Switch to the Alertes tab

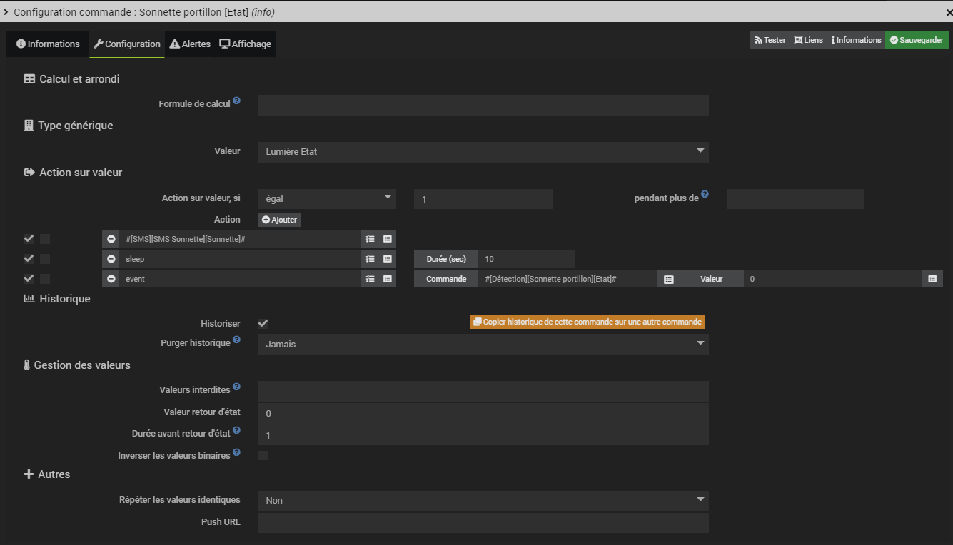click(190, 44)
